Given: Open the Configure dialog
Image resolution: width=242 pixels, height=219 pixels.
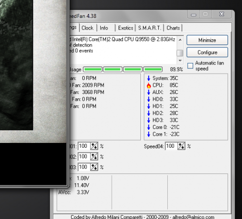Looking at the screenshot, I should tap(207, 52).
